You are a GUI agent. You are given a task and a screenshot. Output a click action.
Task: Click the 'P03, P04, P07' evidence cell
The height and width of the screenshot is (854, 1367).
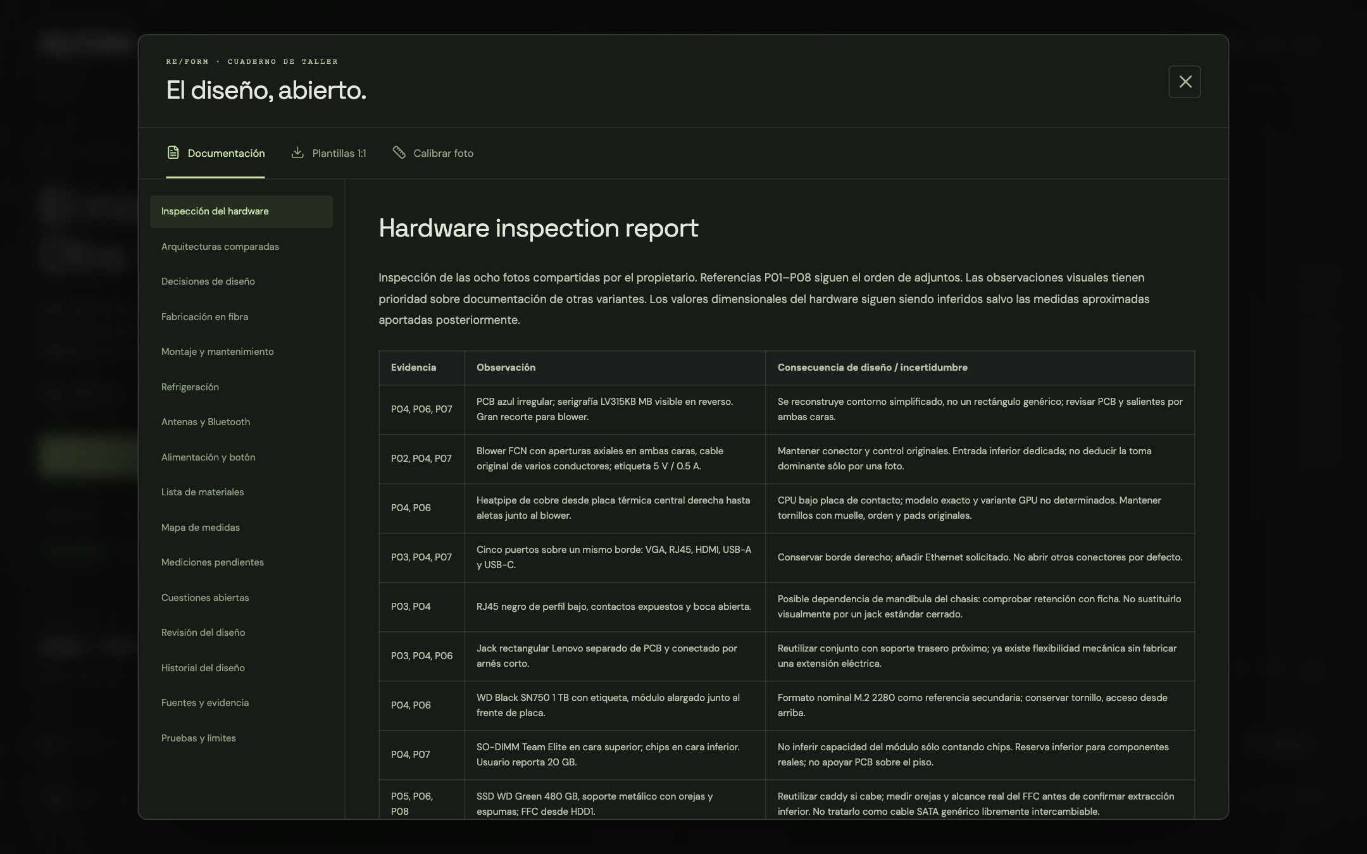point(421,557)
